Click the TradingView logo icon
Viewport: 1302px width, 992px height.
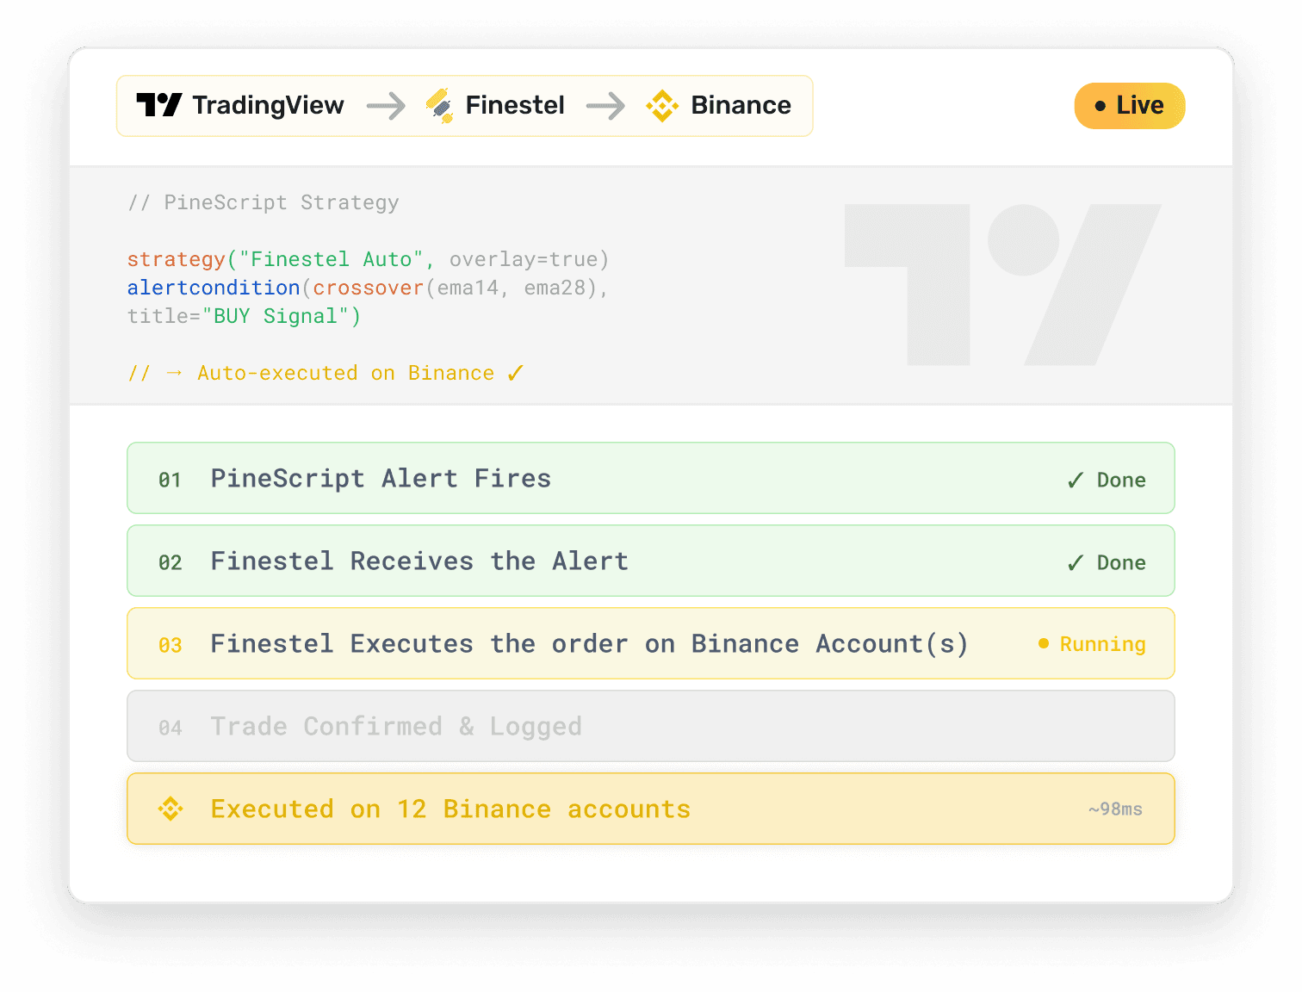(x=159, y=105)
